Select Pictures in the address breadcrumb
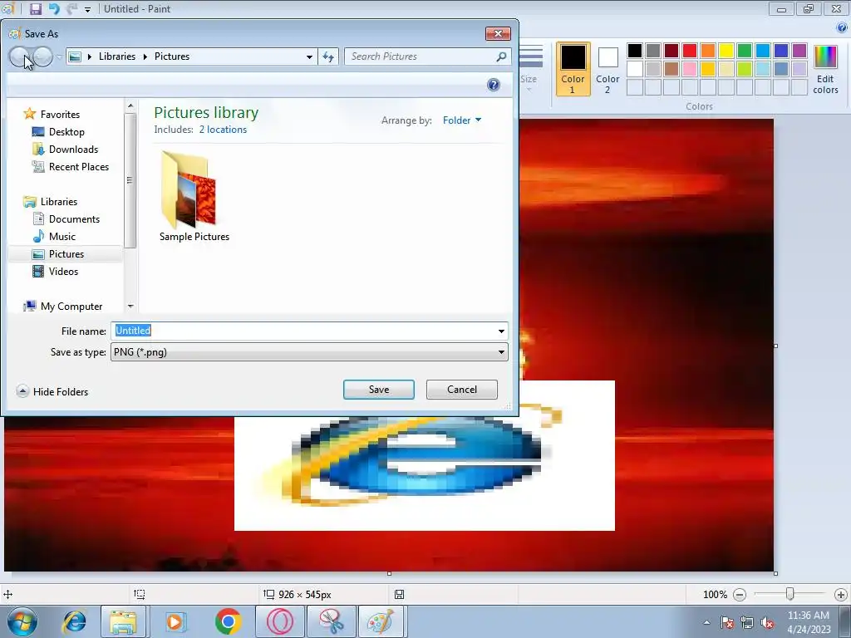The image size is (851, 638). pyautogui.click(x=172, y=56)
